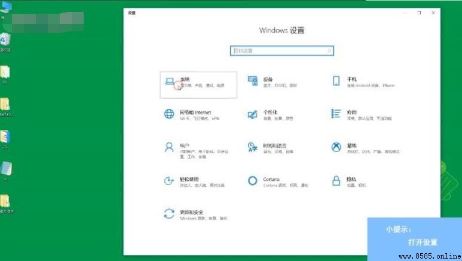Minimize the Settings window
The height and width of the screenshot is (261, 462).
point(405,13)
